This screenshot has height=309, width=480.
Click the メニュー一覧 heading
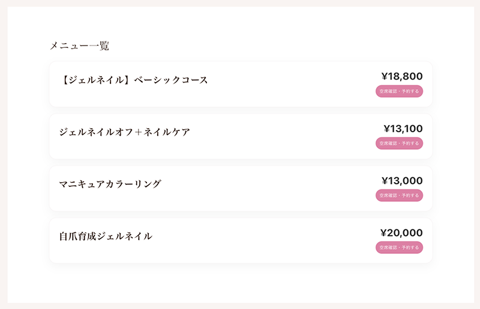[79, 46]
